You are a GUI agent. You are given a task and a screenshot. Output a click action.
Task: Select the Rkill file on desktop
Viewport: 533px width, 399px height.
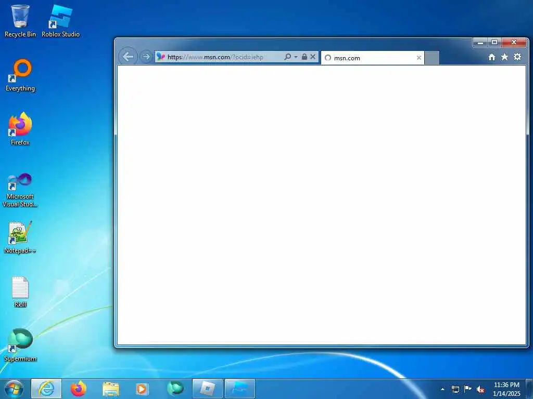tap(20, 292)
